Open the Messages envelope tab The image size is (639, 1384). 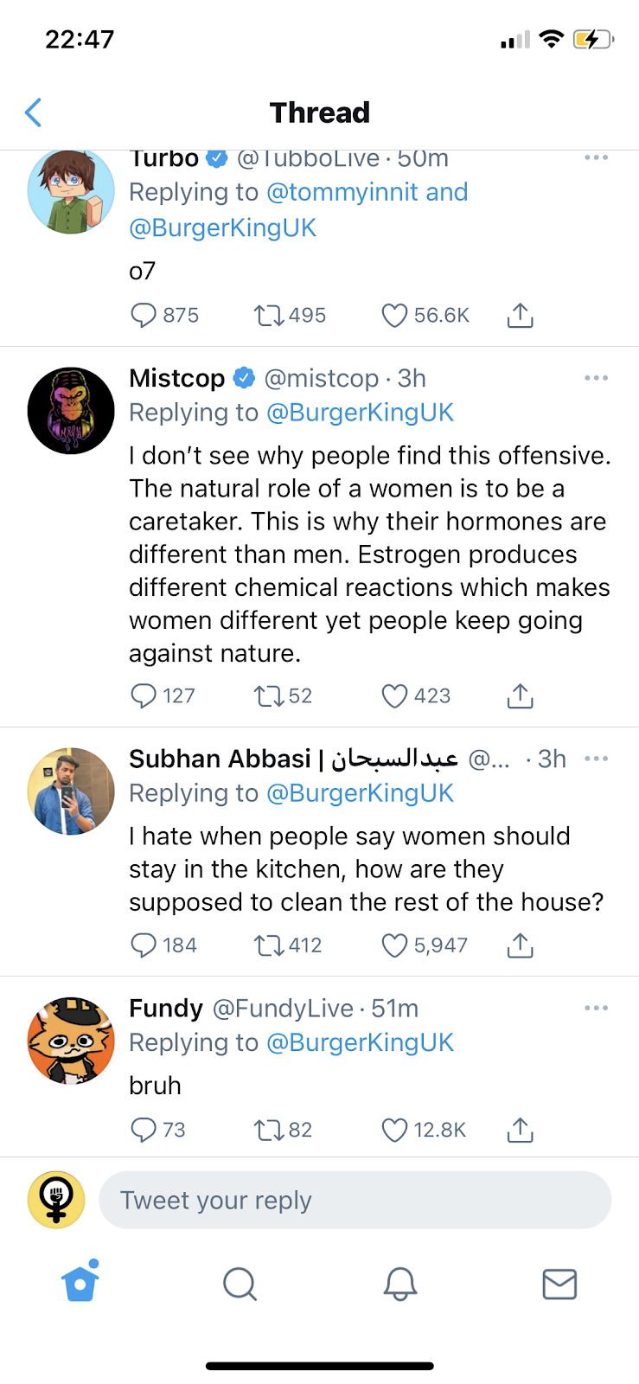(x=559, y=1284)
